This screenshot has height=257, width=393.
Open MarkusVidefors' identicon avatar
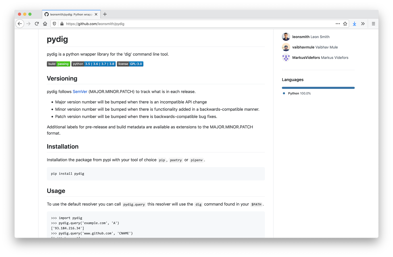(286, 57)
